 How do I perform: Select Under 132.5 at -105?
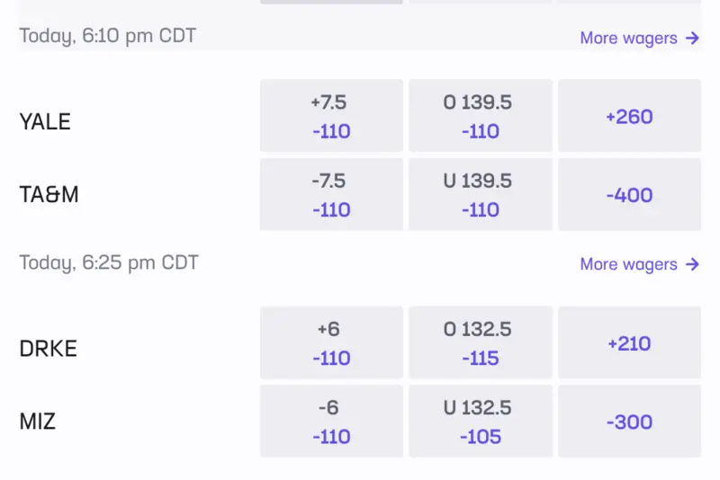480,422
